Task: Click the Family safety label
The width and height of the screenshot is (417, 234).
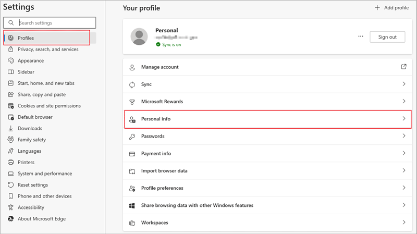Action: coord(32,140)
